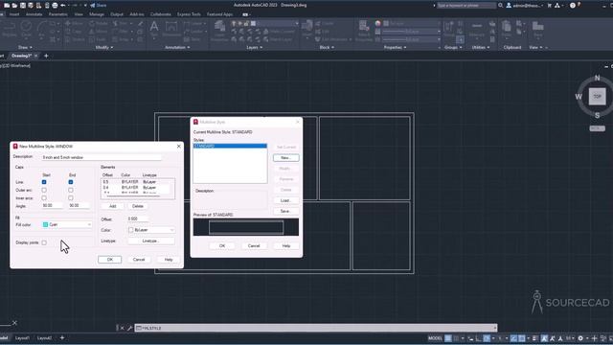Click the command line customize wrench icon
The height and width of the screenshot is (345, 613).
(x=129, y=328)
